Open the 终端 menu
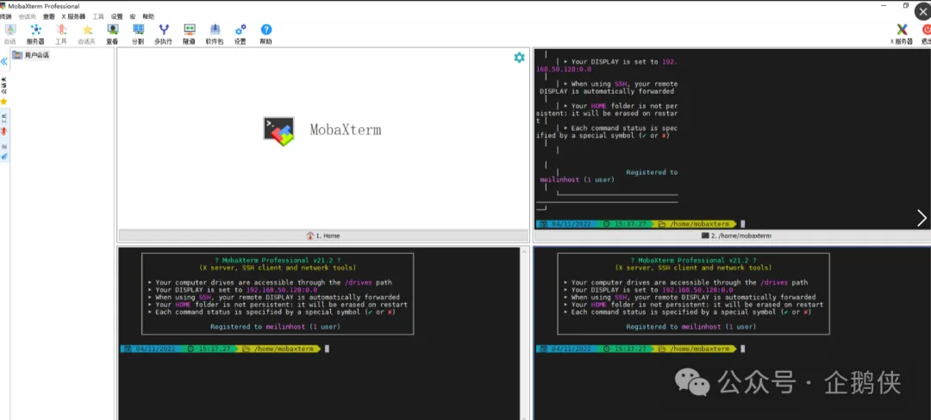This screenshot has height=420, width=931. (x=6, y=16)
